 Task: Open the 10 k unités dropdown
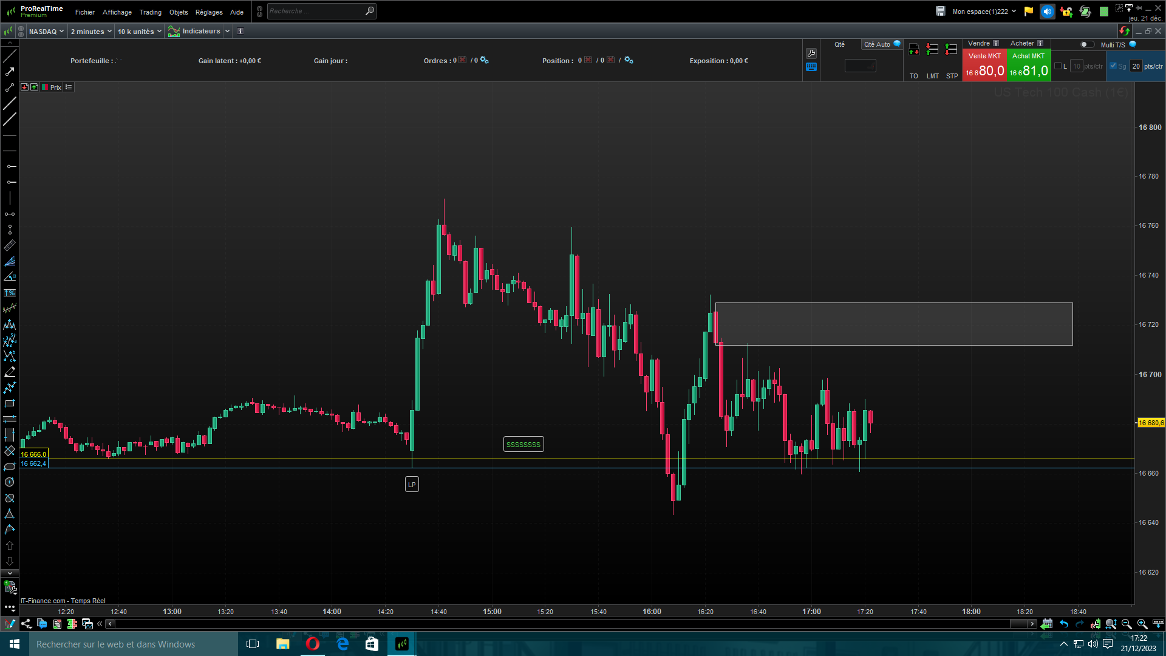point(140,32)
